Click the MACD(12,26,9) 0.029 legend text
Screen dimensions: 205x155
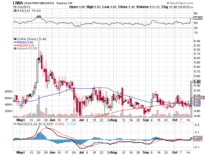click(x=35, y=124)
